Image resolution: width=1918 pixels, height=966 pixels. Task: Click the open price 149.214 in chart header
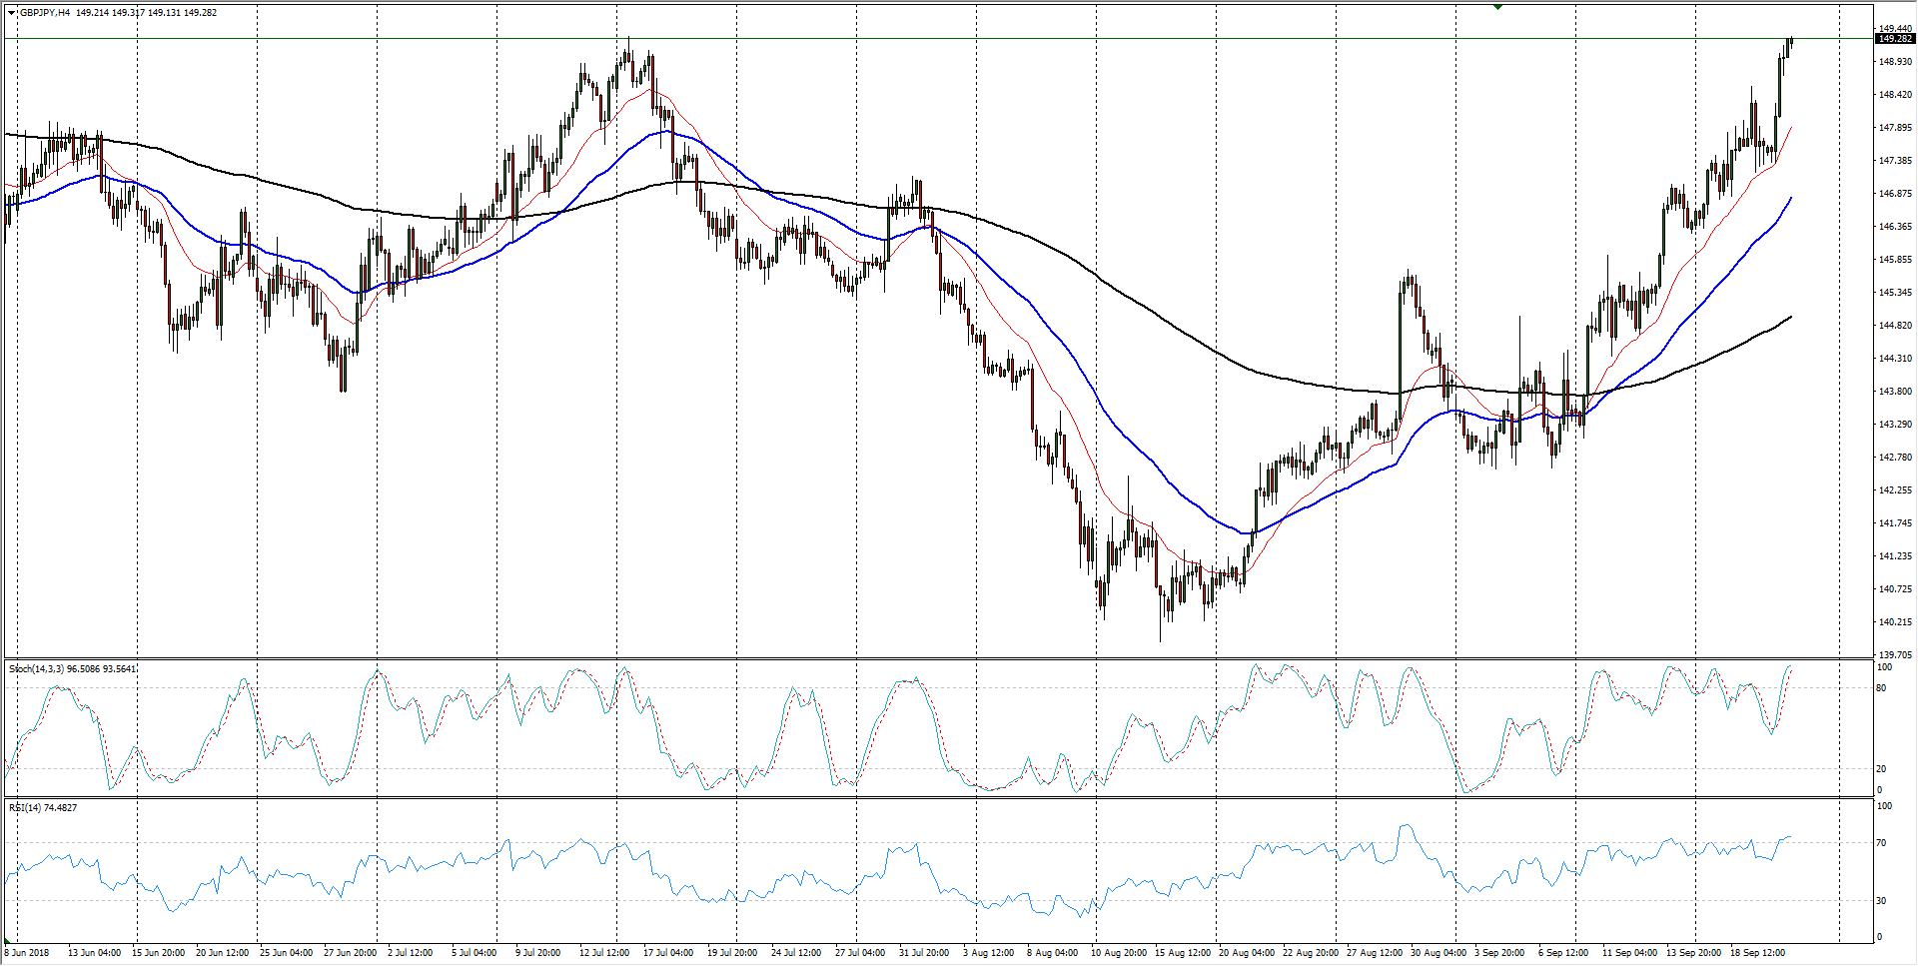pyautogui.click(x=92, y=13)
